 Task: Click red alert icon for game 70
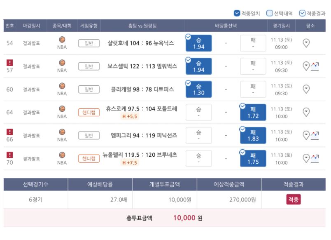coord(10,155)
